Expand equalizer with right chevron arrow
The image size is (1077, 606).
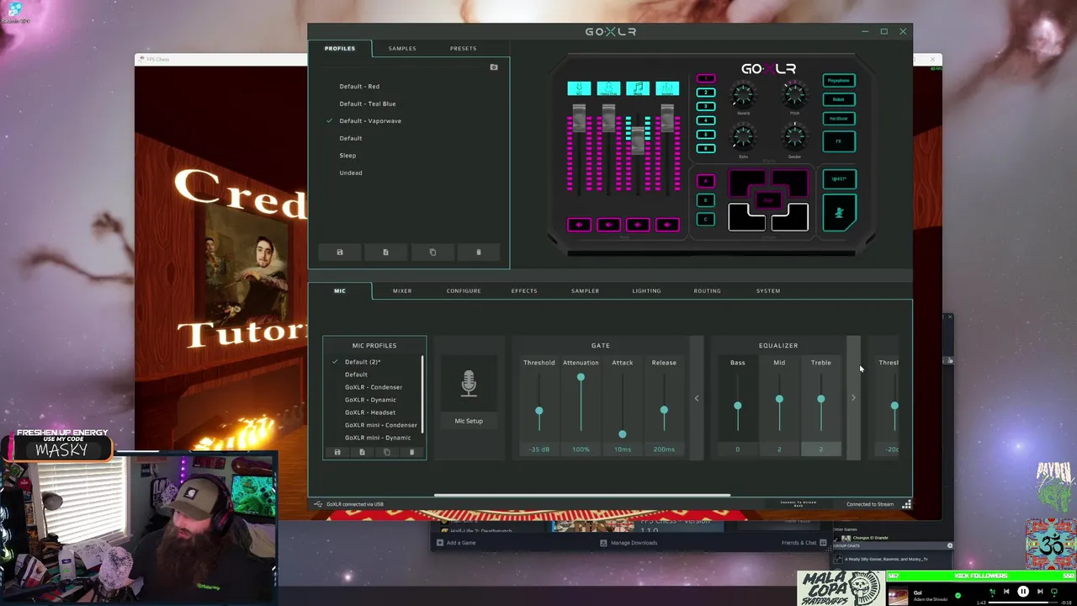[853, 398]
